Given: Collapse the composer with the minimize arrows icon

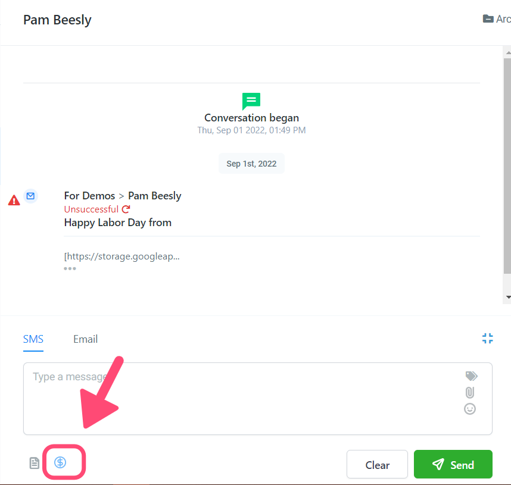Looking at the screenshot, I should pos(488,339).
